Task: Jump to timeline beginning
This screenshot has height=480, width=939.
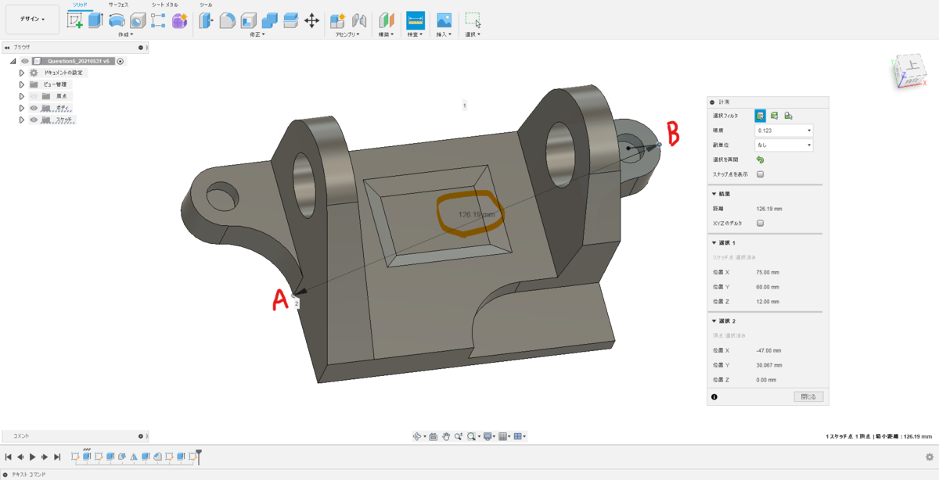Action: coord(8,457)
